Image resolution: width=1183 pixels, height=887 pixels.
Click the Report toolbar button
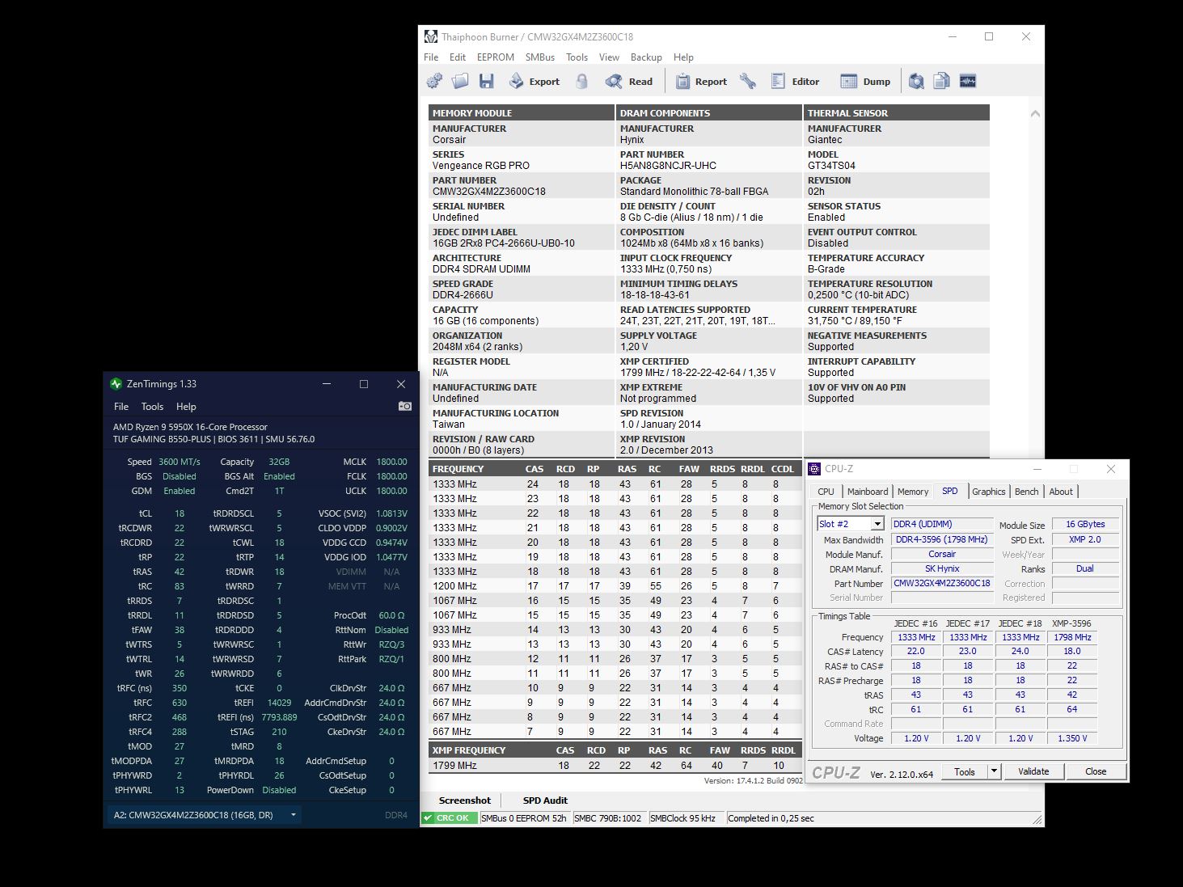(x=701, y=81)
